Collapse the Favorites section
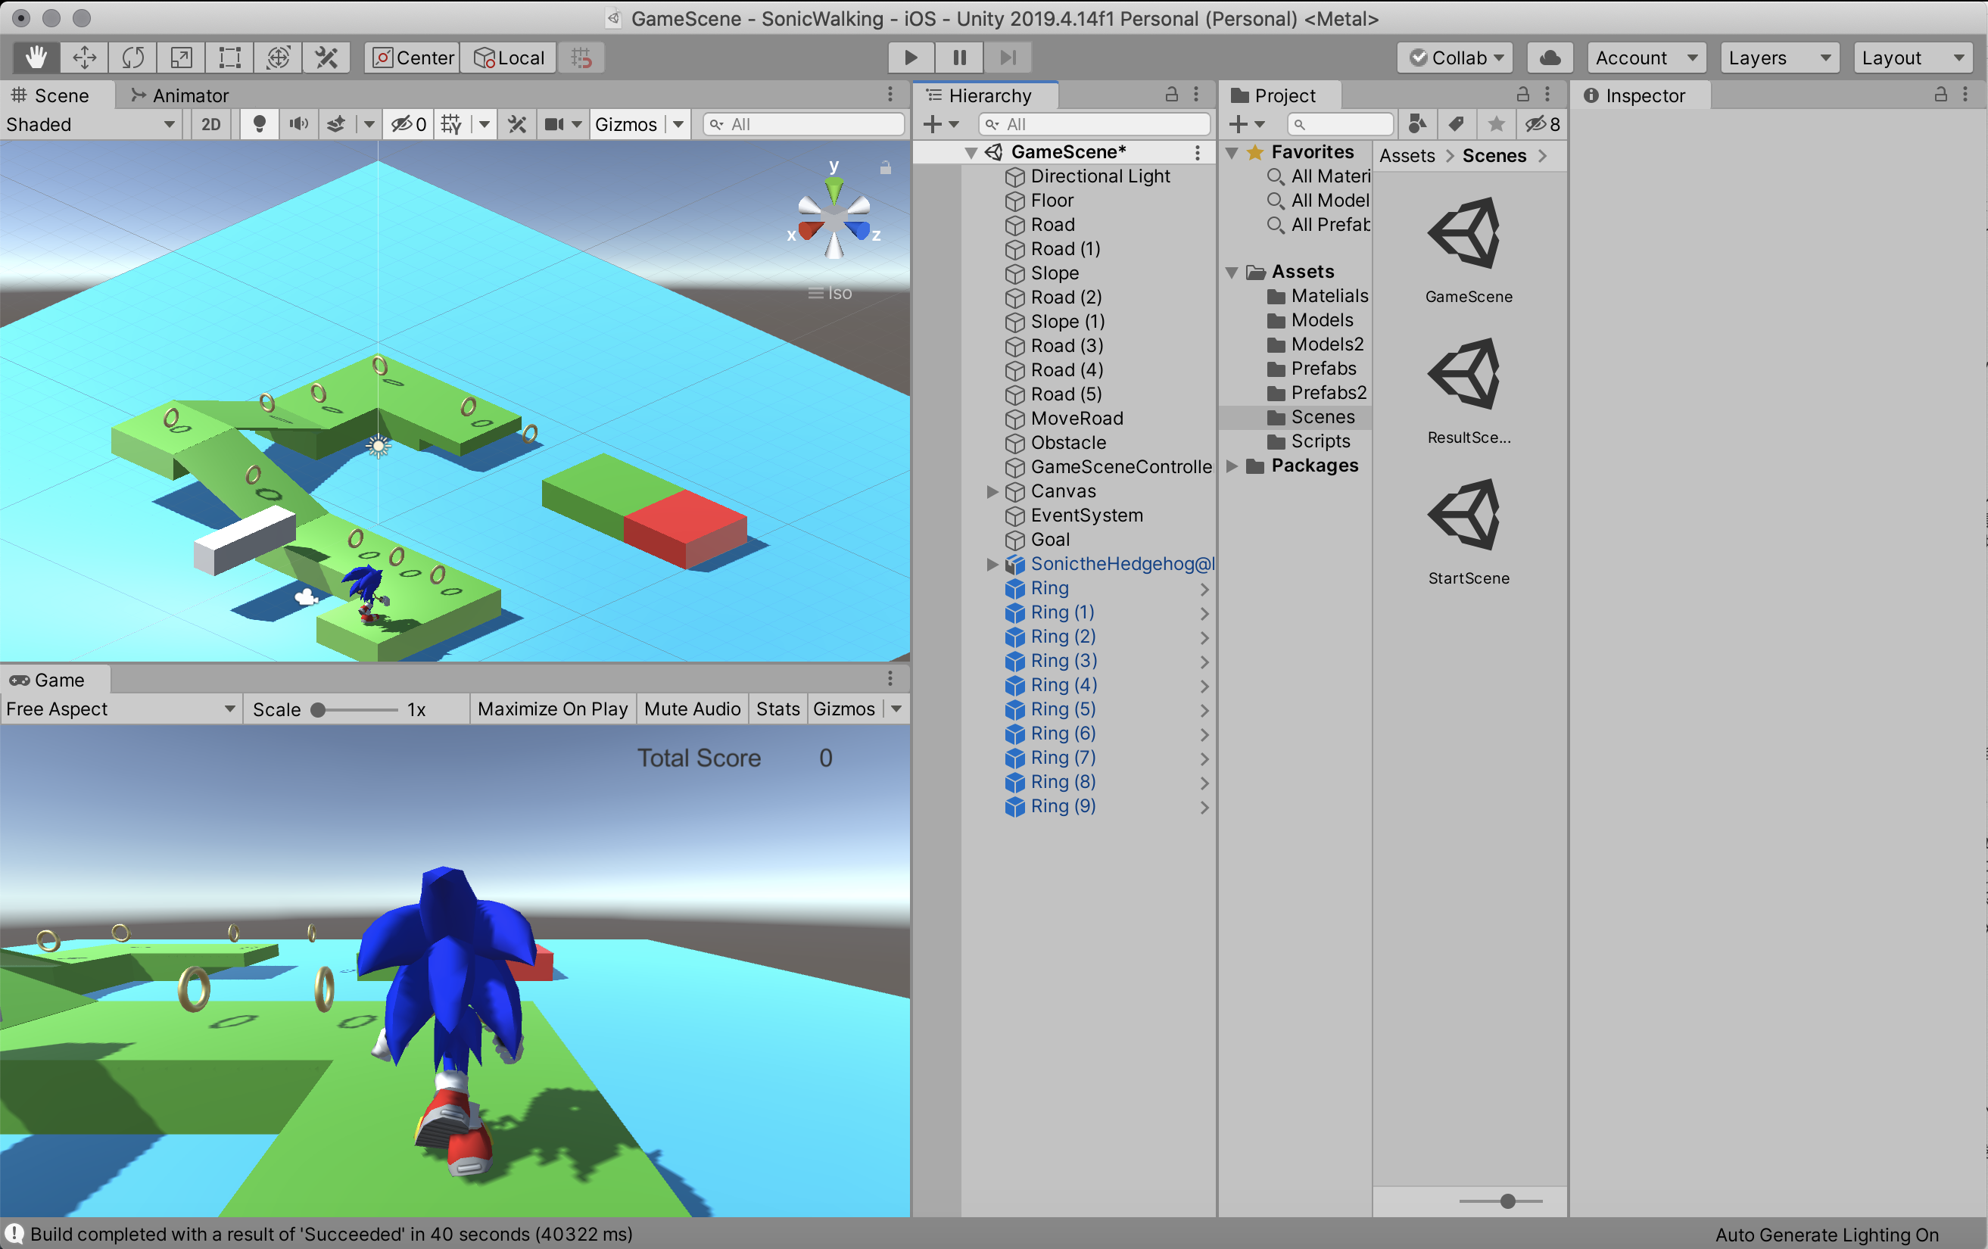The height and width of the screenshot is (1249, 1988). 1232,153
